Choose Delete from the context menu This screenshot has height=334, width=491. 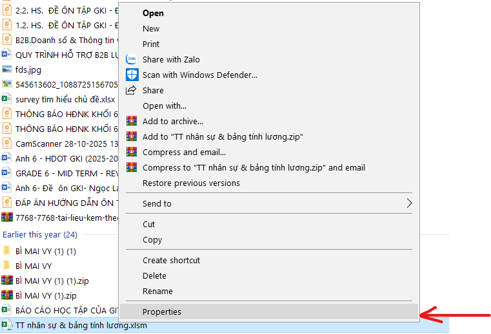pyautogui.click(x=269, y=275)
